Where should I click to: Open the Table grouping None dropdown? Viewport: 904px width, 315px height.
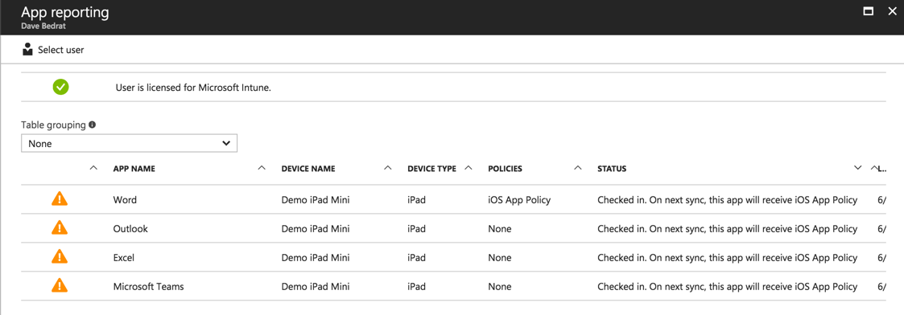tap(129, 143)
